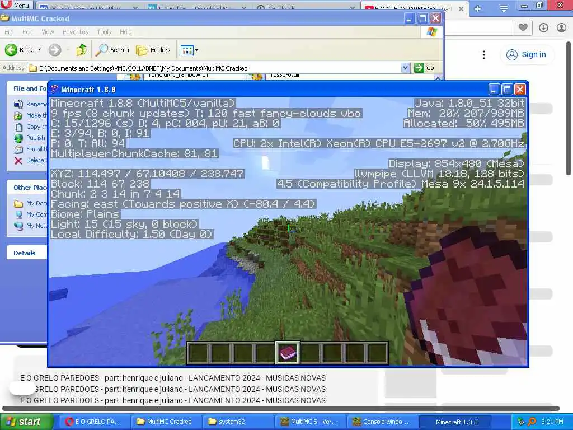The width and height of the screenshot is (573, 430).
Task: Open the three-dot settings menu on page
Action: 484,55
